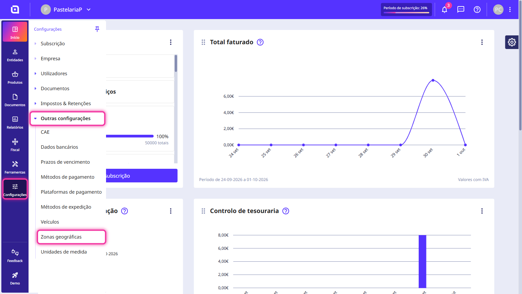The width and height of the screenshot is (522, 294).
Task: Pin the Configurações menu panel
Action: (97, 29)
